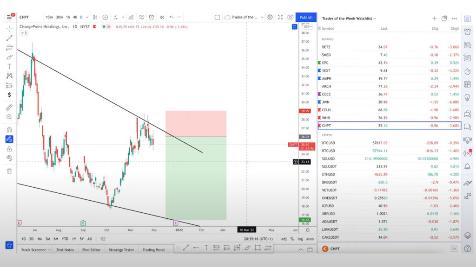Open the candlestick chart style menu
Screen dimensions: 476x267
tap(95, 17)
